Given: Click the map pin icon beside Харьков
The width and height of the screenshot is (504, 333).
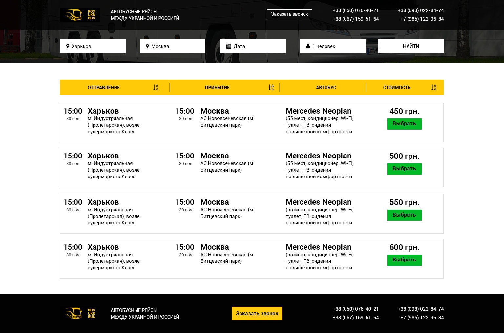Looking at the screenshot, I should (x=68, y=46).
